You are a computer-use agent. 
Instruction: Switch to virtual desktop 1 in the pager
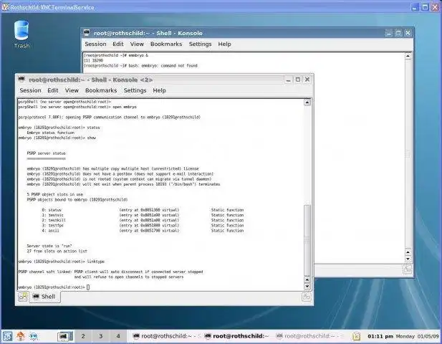[65, 336]
